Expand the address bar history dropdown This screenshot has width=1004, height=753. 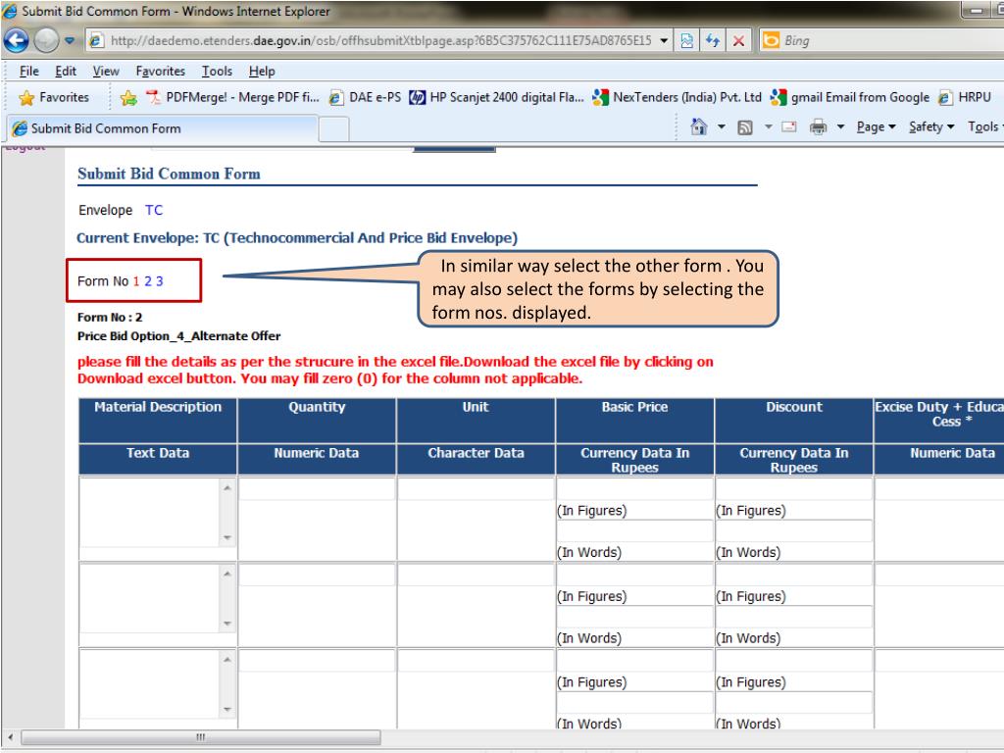(664, 41)
